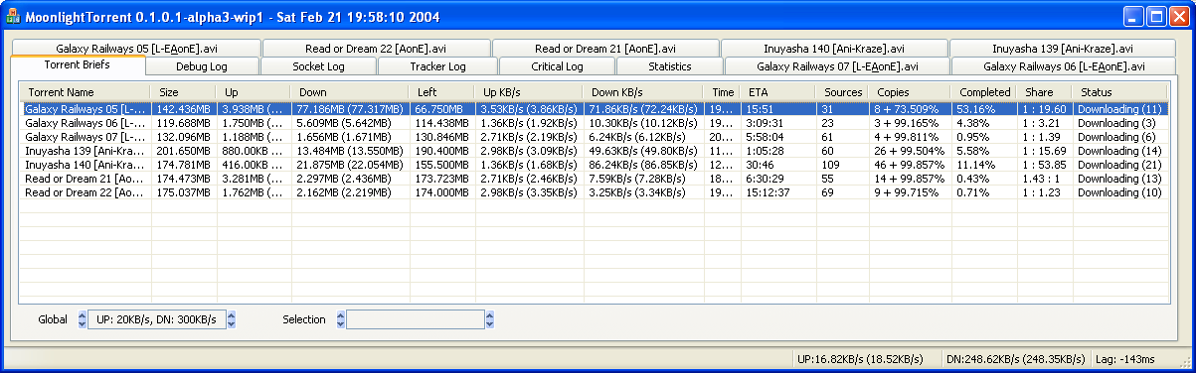Sort by Left column header
This screenshot has height=373, width=1196.
[x=442, y=92]
